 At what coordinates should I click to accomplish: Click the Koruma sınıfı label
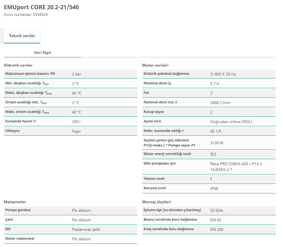coord(155,188)
